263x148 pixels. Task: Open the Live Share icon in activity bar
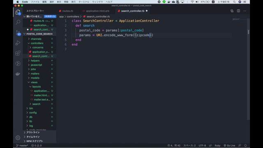tap(18, 63)
